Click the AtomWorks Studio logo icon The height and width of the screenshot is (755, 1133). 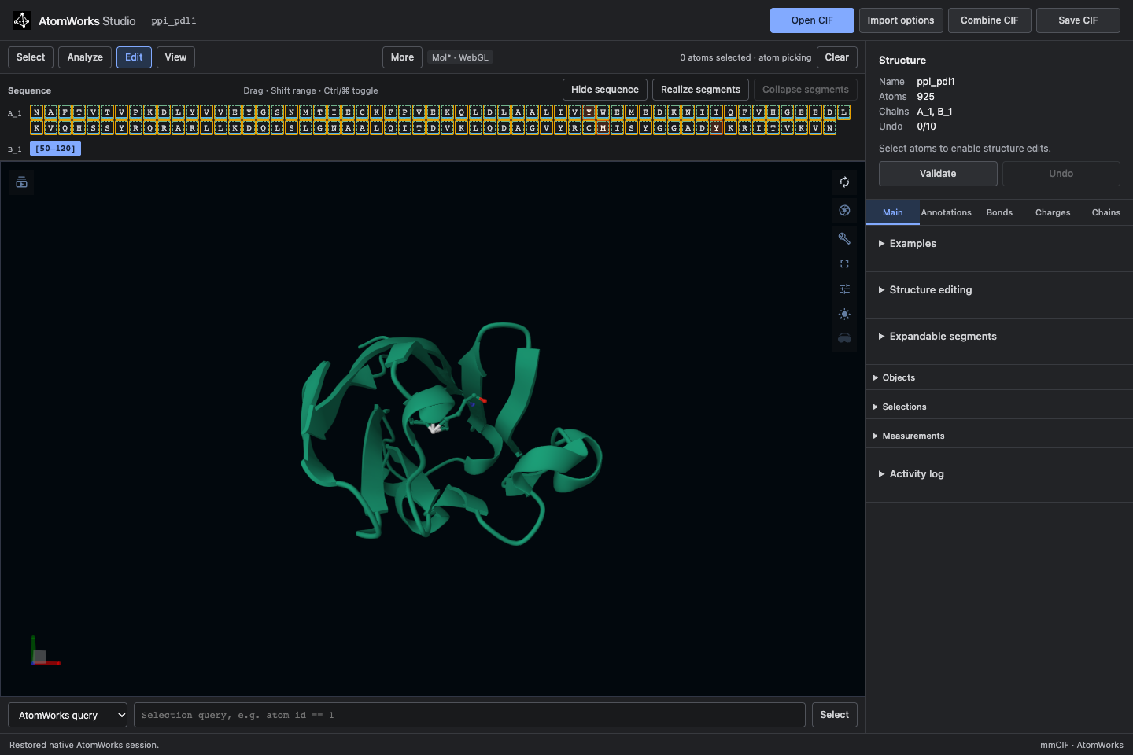coord(22,20)
